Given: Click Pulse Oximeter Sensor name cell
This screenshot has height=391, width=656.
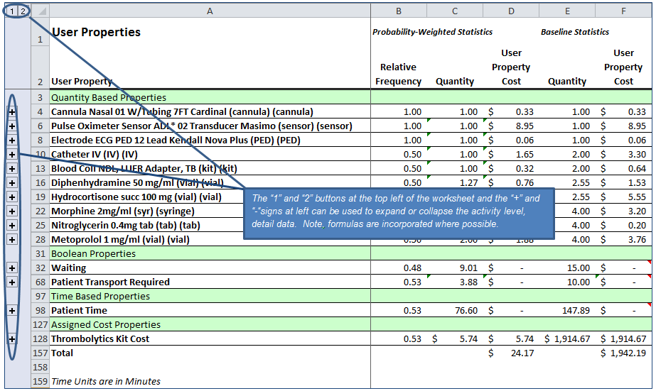Looking at the screenshot, I should 210,126.
